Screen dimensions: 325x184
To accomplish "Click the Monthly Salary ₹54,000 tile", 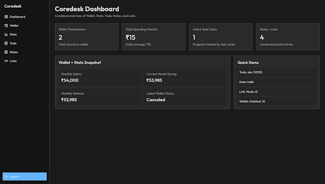I will click(x=100, y=77).
